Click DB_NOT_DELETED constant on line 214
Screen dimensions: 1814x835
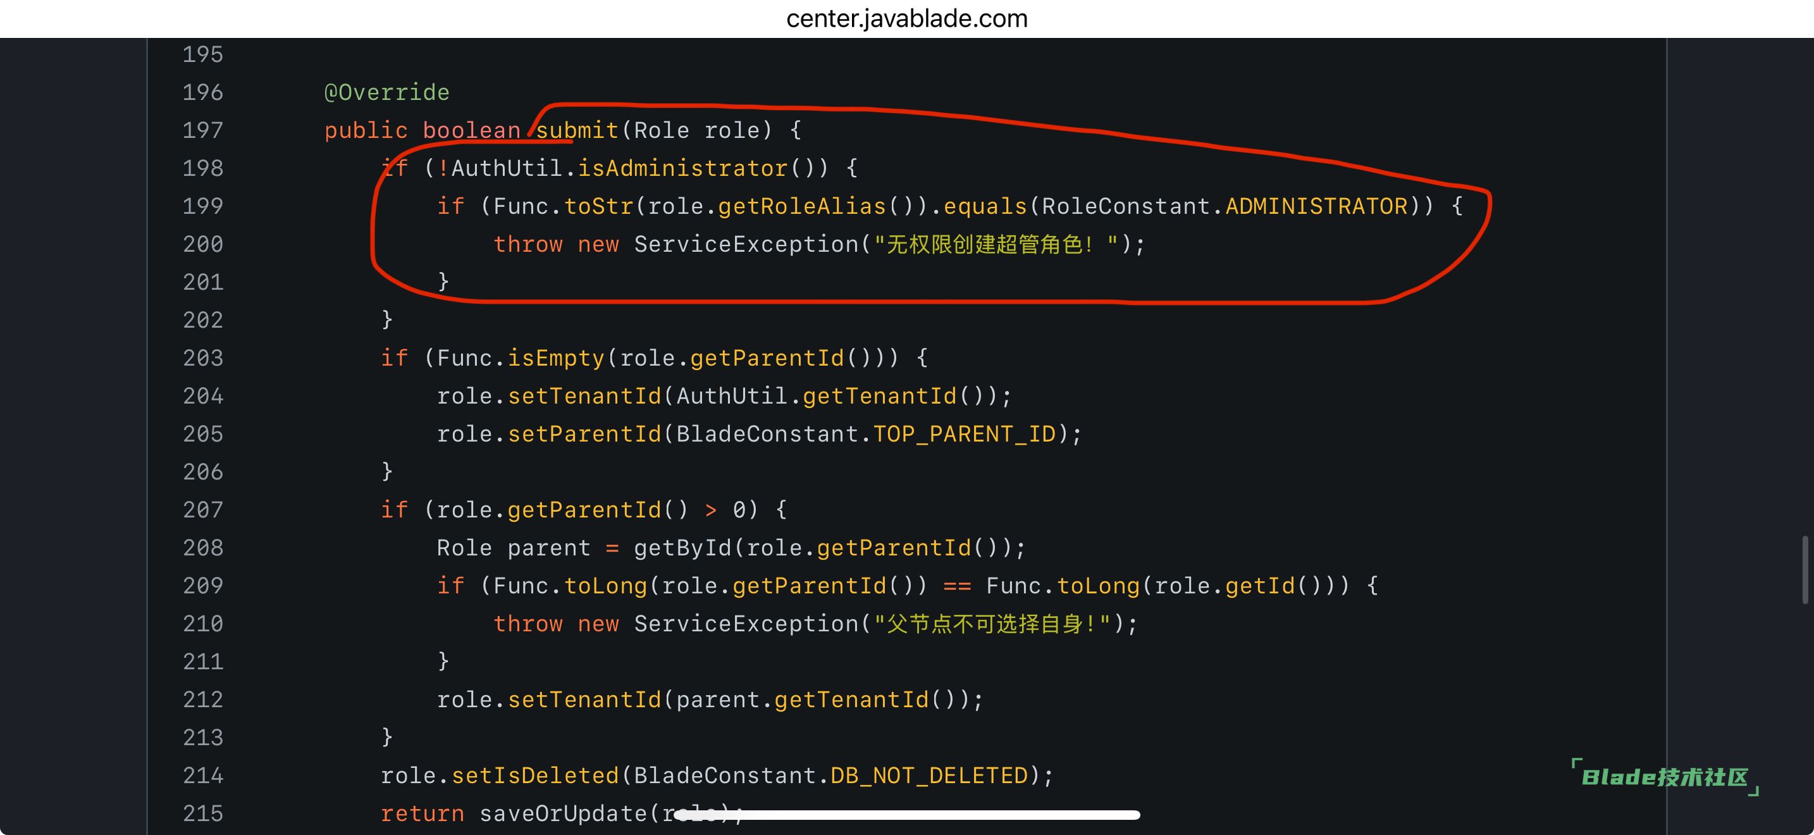click(929, 776)
